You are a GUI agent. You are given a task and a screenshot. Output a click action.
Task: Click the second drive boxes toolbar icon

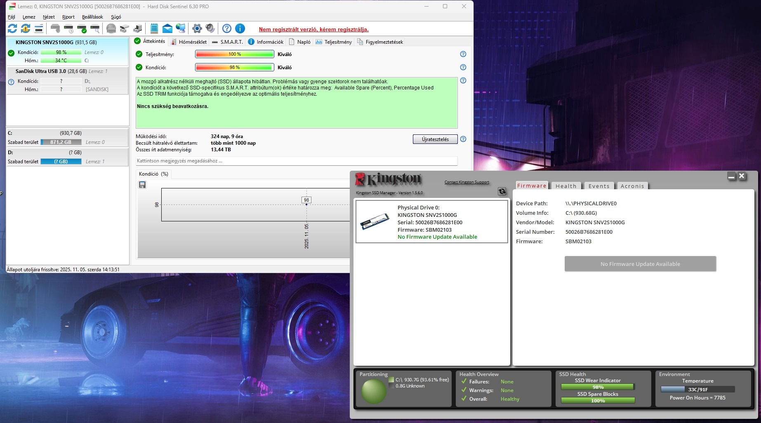137,28
